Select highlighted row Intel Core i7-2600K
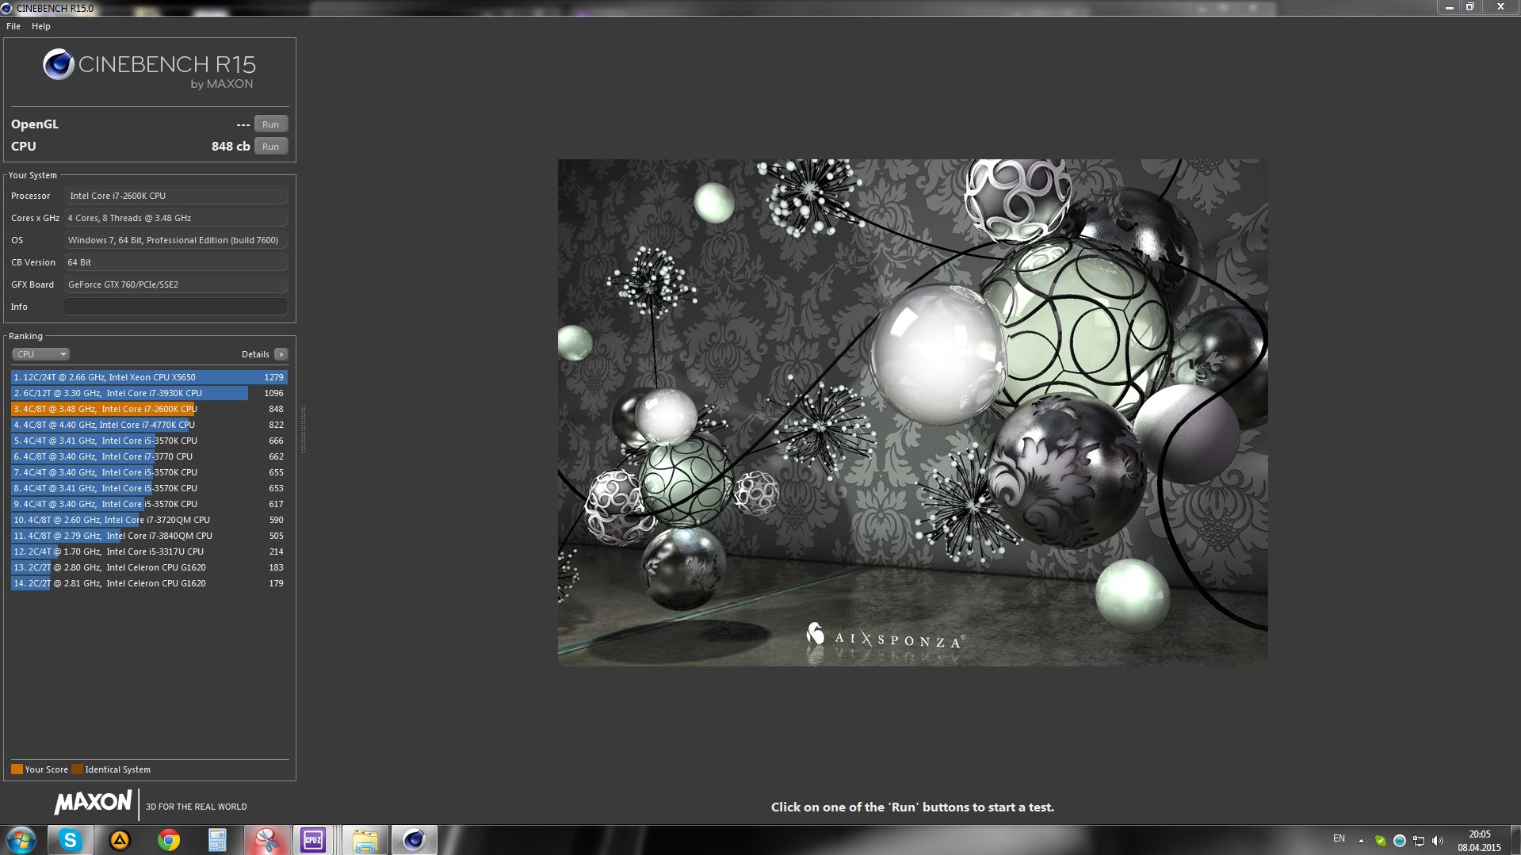 (149, 409)
